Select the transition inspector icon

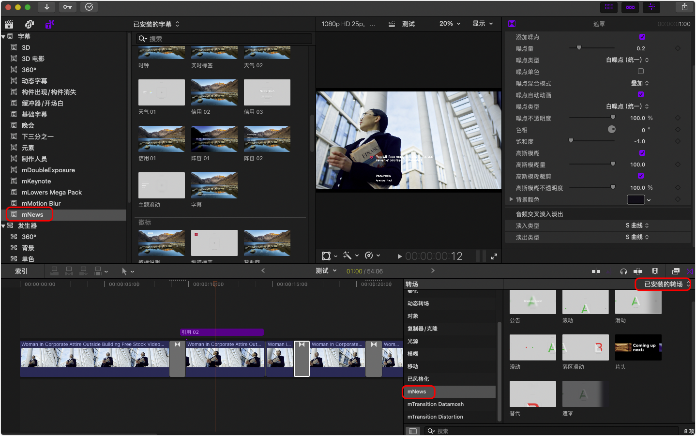point(512,24)
